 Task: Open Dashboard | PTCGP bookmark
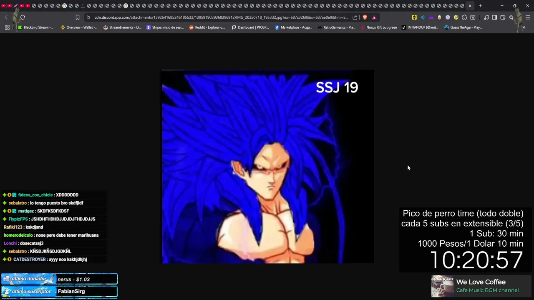coord(250,27)
